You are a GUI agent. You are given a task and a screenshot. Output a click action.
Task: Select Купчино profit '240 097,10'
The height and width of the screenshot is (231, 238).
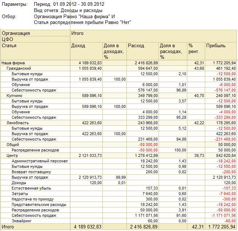click(x=226, y=96)
